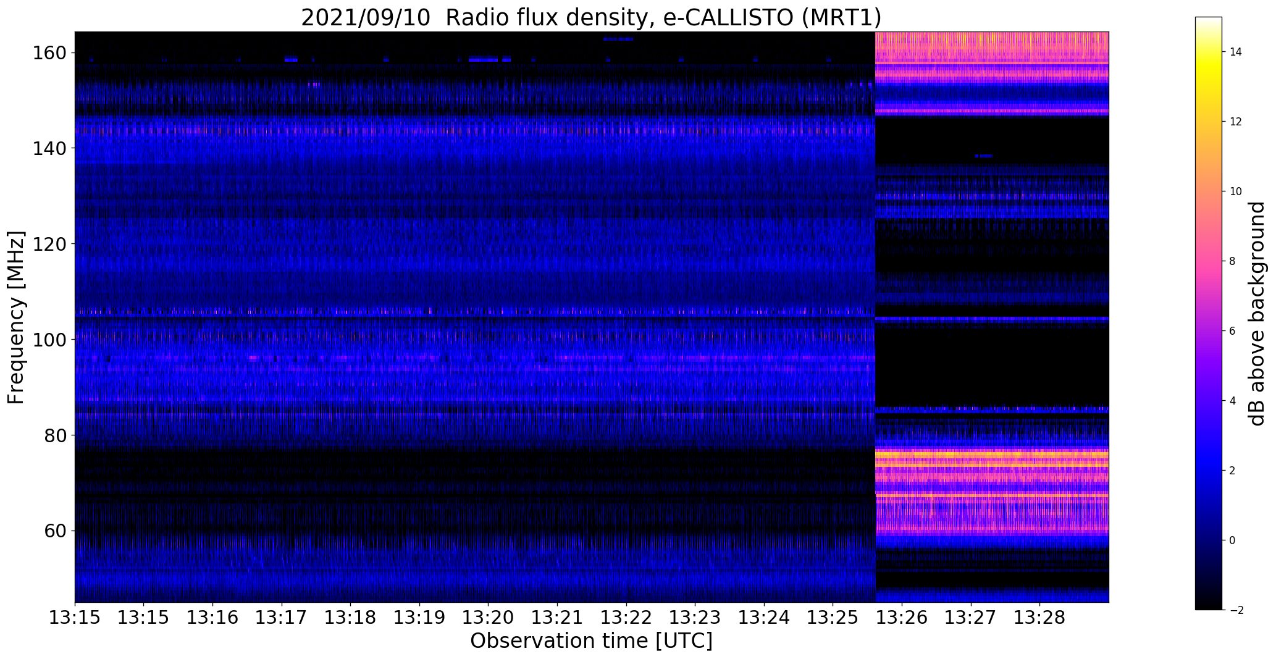Screen dimensions: 1276x659
Task: Click the 13:28 time tick label
Action: 1040,618
